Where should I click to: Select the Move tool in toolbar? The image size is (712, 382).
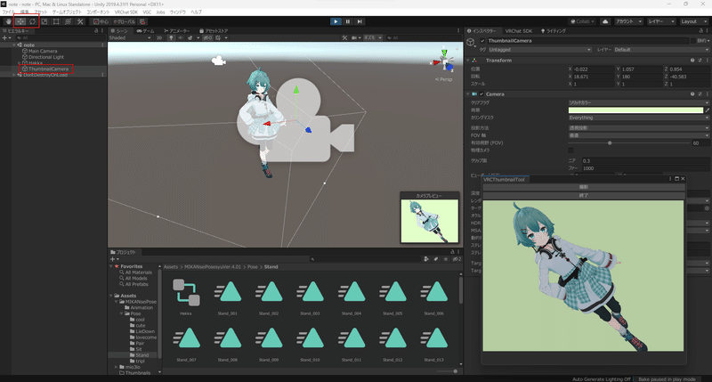(20, 21)
